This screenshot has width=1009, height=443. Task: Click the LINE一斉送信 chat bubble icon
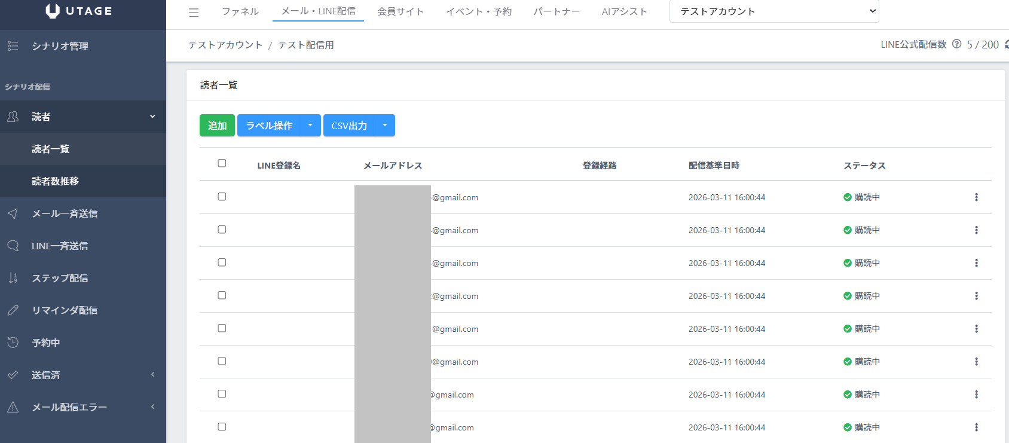pyautogui.click(x=13, y=246)
